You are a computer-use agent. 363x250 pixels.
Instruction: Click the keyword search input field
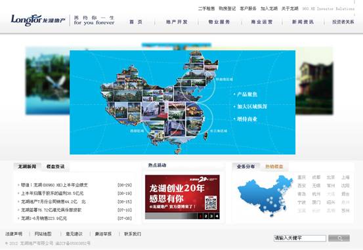point(300,238)
